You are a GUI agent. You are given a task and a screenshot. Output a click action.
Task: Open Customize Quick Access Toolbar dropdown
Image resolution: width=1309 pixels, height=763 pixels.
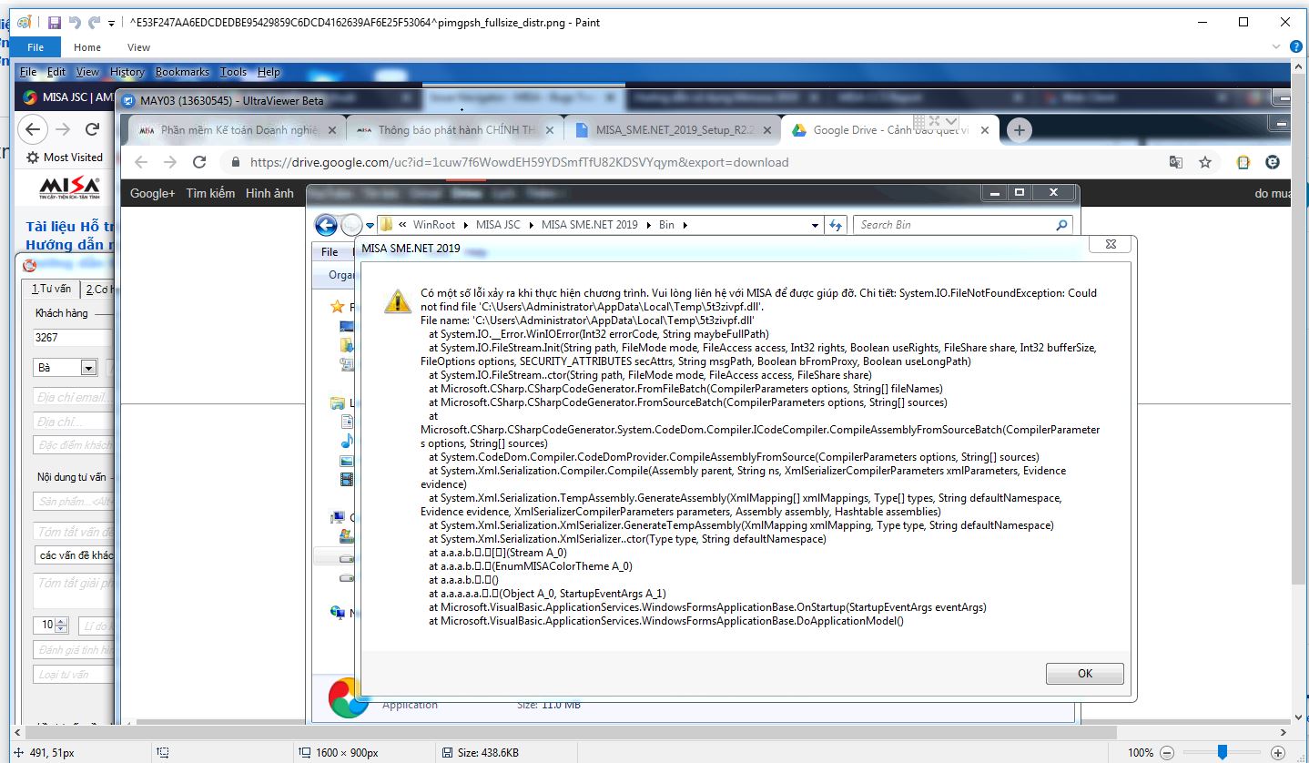111,23
